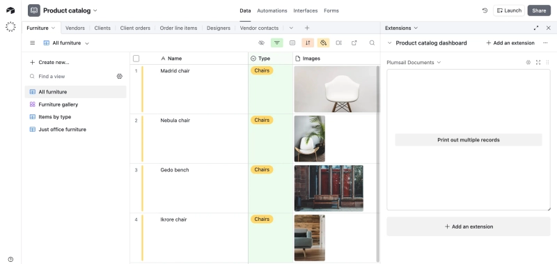
Task: Click Add an extension in header
Action: (510, 43)
